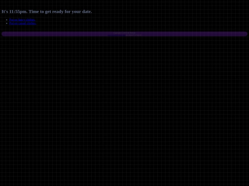
Task: Select the heading 'It's 11:55pm. Time to get ready for your date.'
Action: tap(47, 11)
